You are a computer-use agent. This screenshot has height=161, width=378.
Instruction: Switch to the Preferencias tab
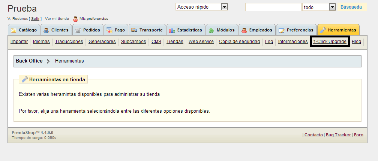tap(296, 30)
